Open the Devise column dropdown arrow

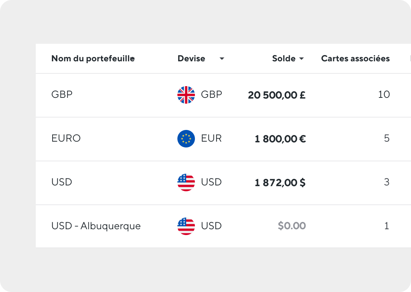tap(222, 58)
